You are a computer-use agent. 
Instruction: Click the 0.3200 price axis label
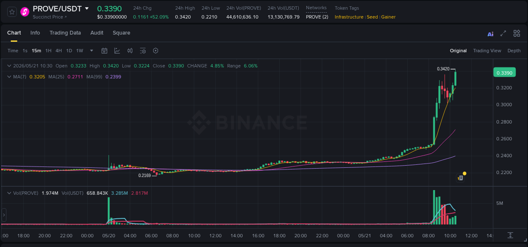coord(504,88)
